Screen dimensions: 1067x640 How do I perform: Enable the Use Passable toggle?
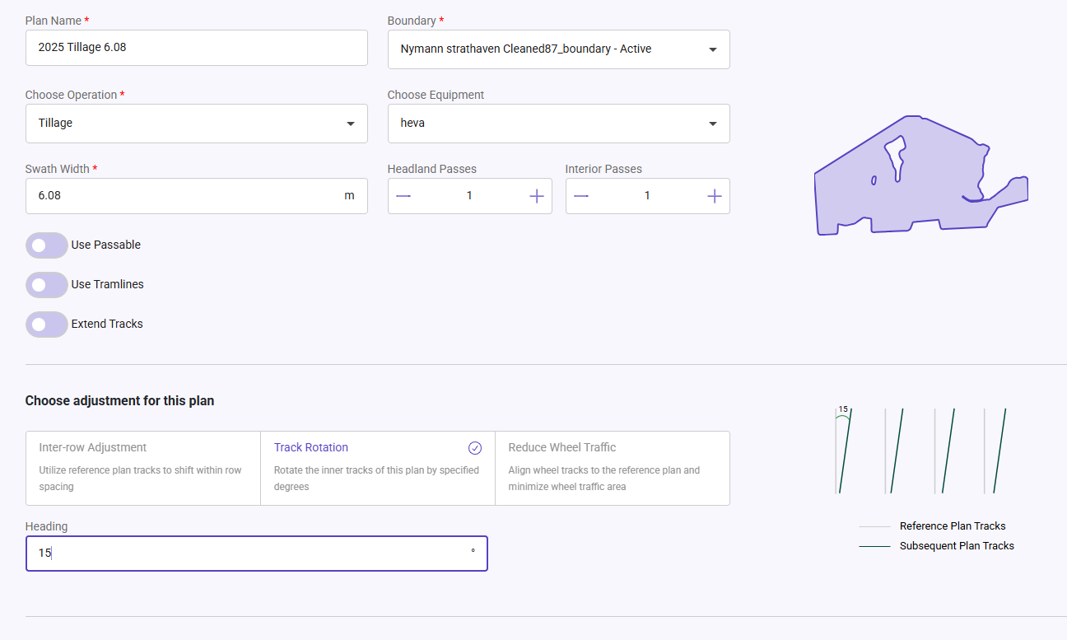click(46, 245)
